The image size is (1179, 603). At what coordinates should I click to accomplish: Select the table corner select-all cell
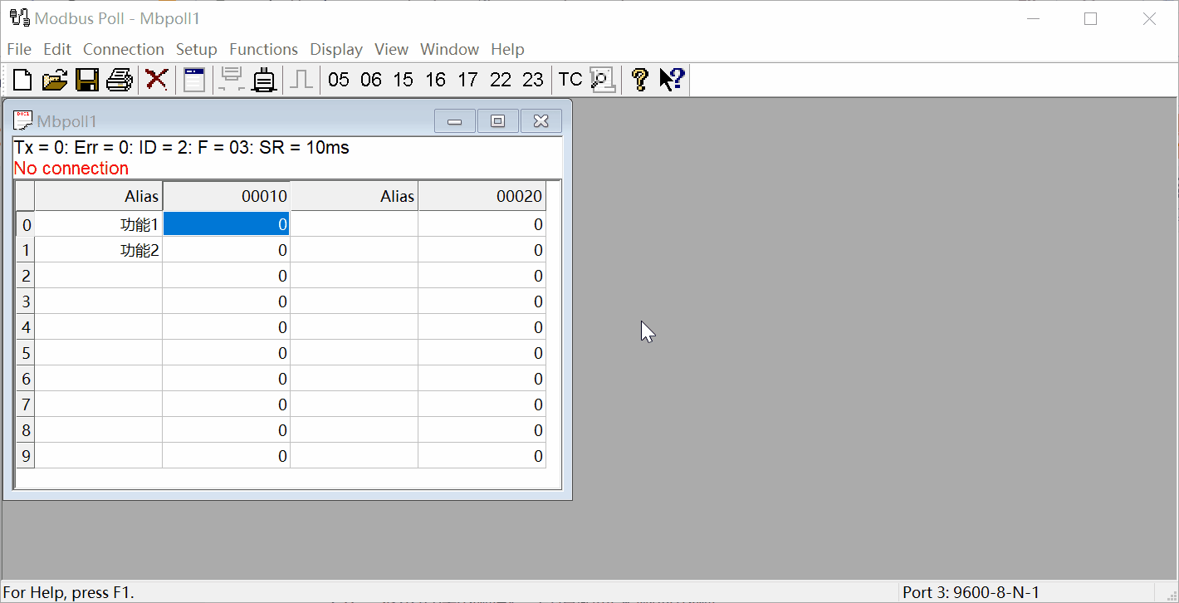(x=26, y=196)
